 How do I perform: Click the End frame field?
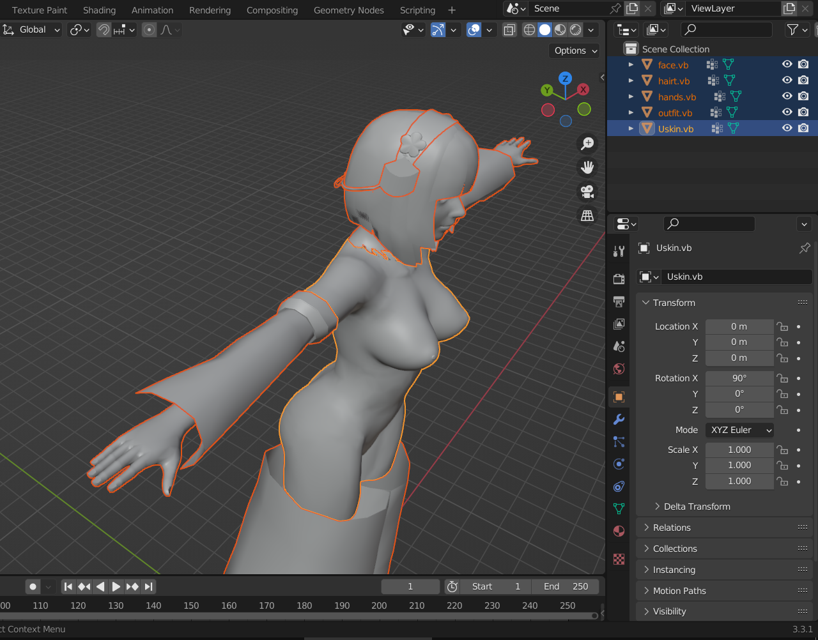coord(566,586)
